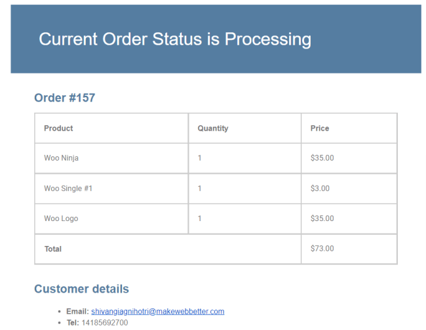Click the Tel phone number 14185692700
Screen dimensions: 426x330
[x=105, y=323]
